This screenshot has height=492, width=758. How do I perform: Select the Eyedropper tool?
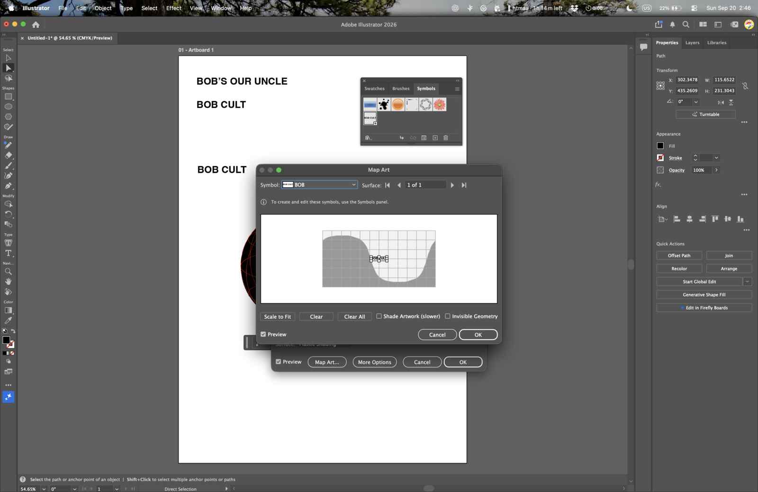coord(8,321)
